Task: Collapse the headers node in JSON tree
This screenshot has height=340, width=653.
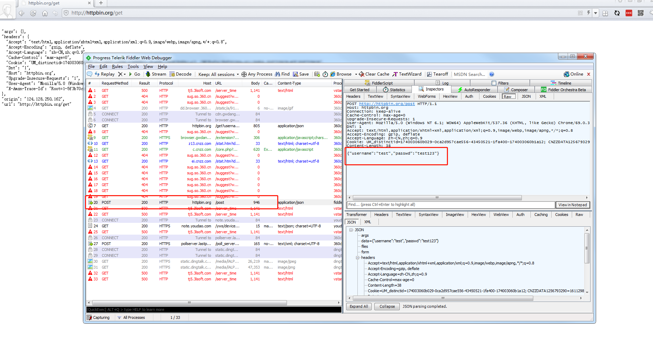Action: click(x=357, y=258)
